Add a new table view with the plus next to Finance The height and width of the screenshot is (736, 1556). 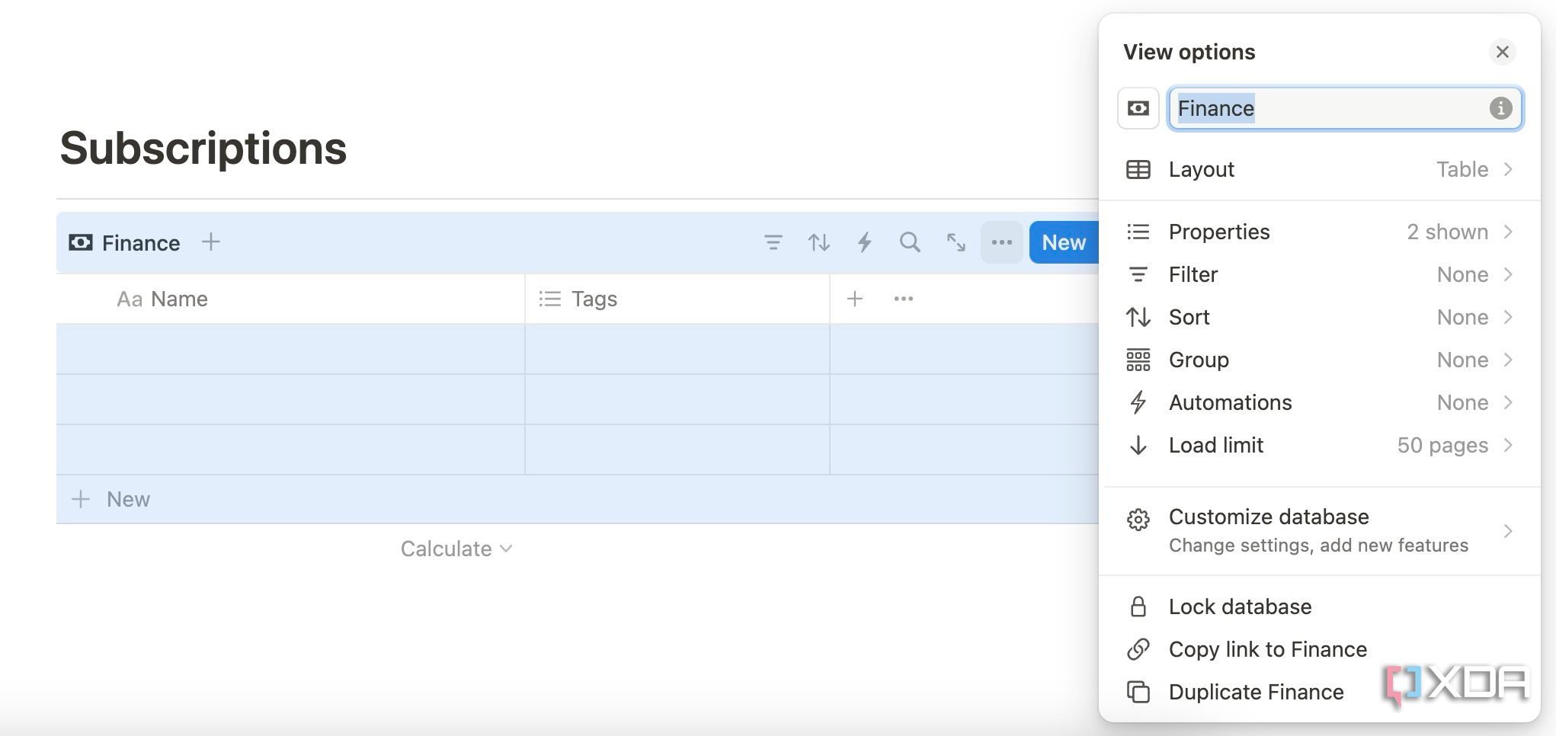(x=210, y=242)
